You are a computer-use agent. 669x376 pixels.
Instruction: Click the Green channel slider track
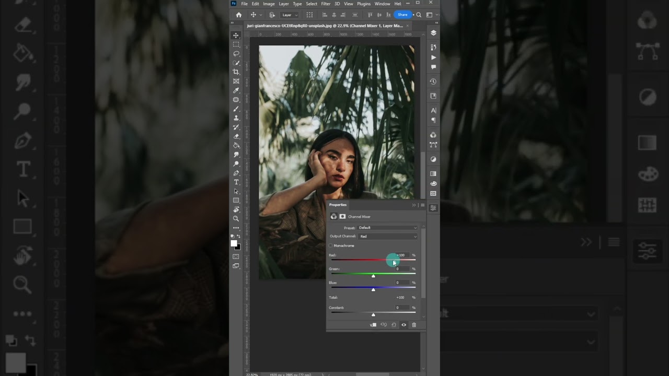[x=373, y=274]
